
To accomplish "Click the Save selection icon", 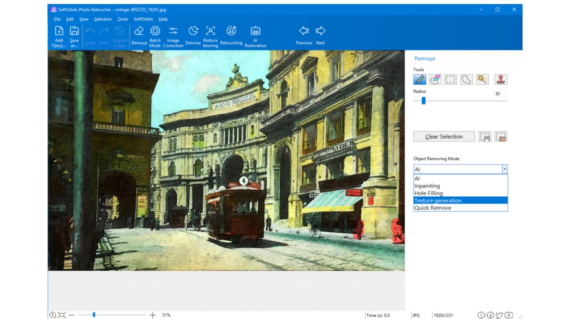I will pos(485,136).
